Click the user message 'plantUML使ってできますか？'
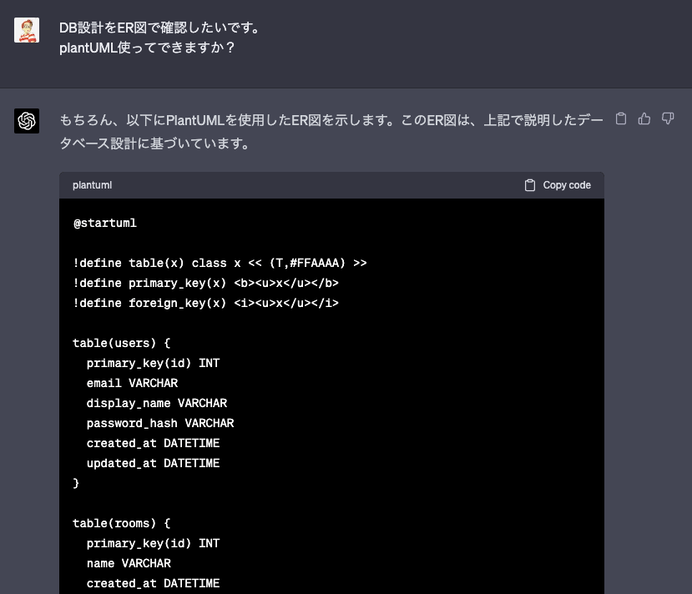This screenshot has width=692, height=594. pos(148,48)
